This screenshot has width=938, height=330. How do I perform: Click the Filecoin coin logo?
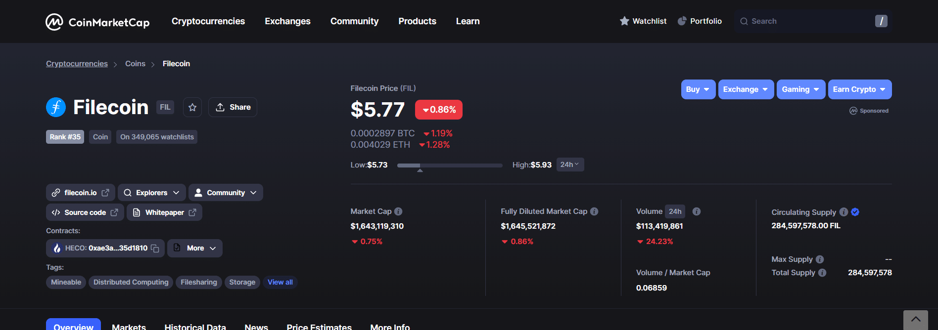click(x=56, y=107)
